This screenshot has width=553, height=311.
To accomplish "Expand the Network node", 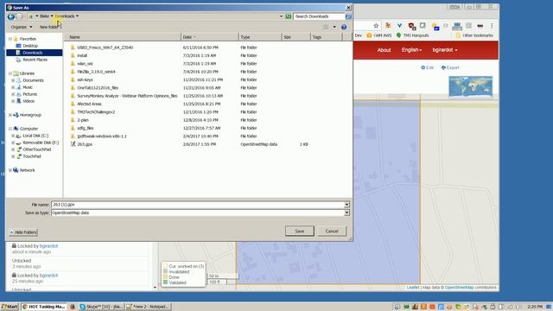I will 10,170.
